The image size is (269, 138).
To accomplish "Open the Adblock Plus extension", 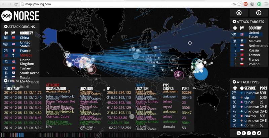I will pos(246,4).
